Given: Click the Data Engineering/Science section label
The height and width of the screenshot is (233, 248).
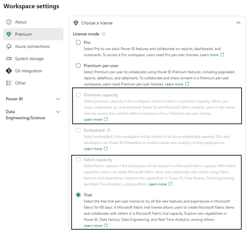Looking at the screenshot, I should tap(26, 115).
